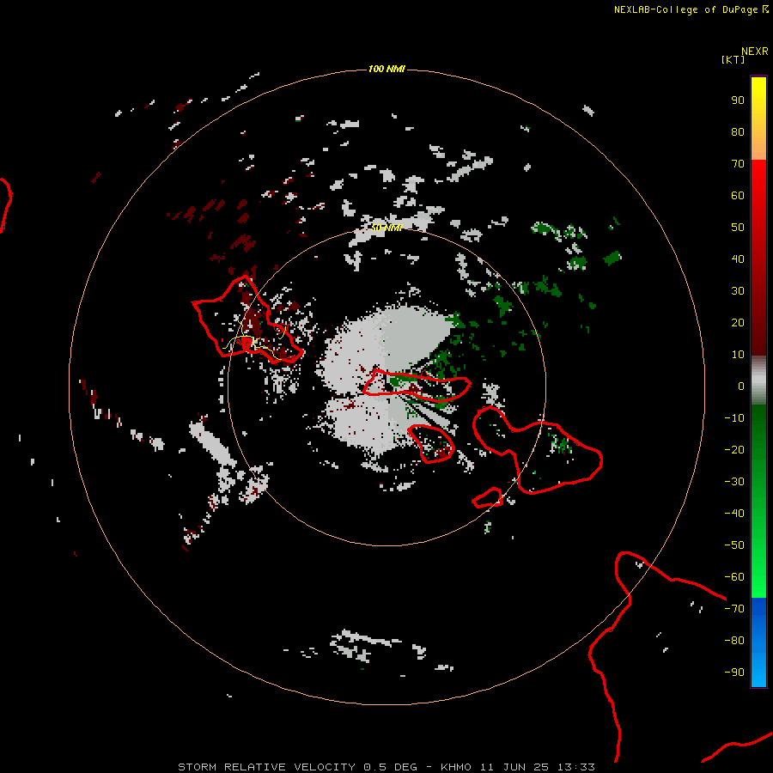
Task: Click the -60 value on velocity scale
Action: (734, 577)
